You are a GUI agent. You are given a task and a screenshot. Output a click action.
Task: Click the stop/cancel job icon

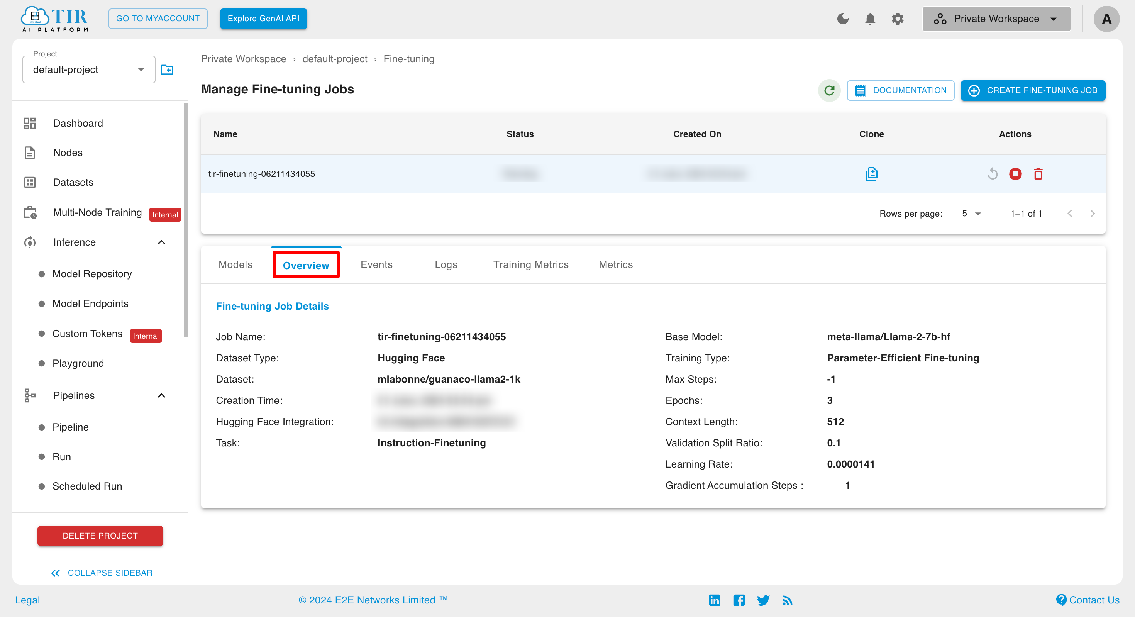1016,173
